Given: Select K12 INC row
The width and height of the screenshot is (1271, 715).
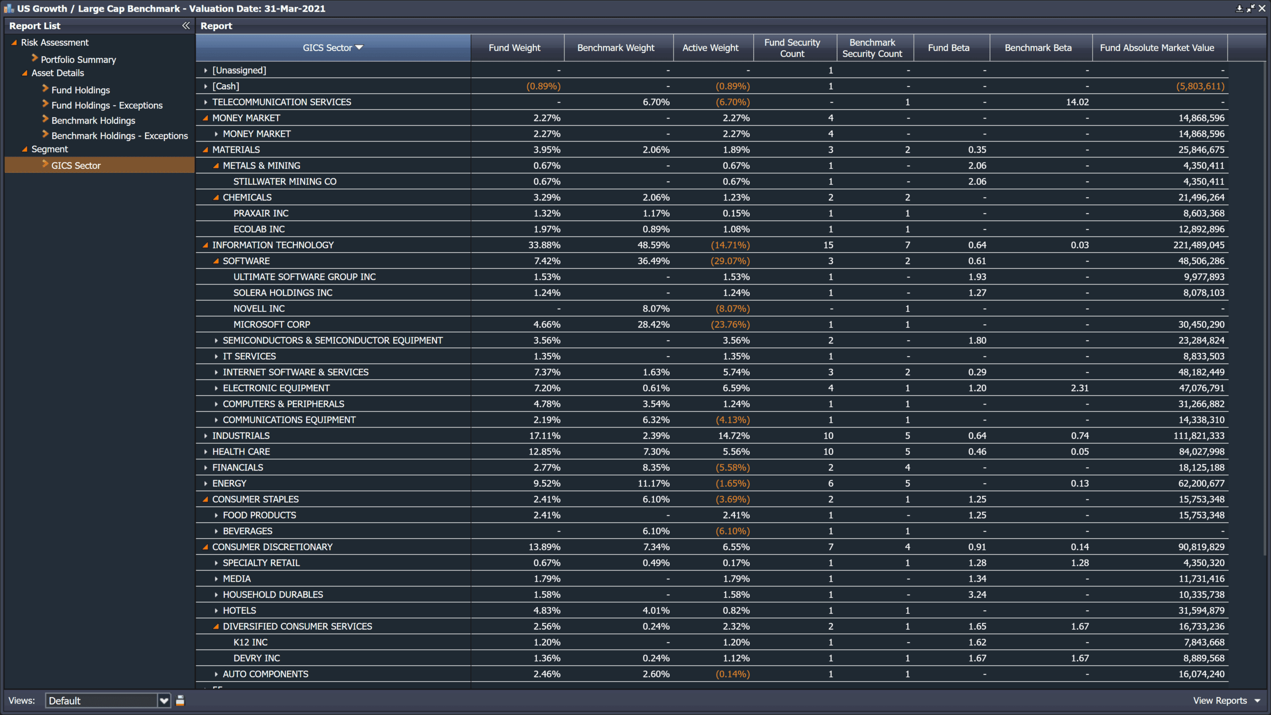Looking at the screenshot, I should pos(712,642).
